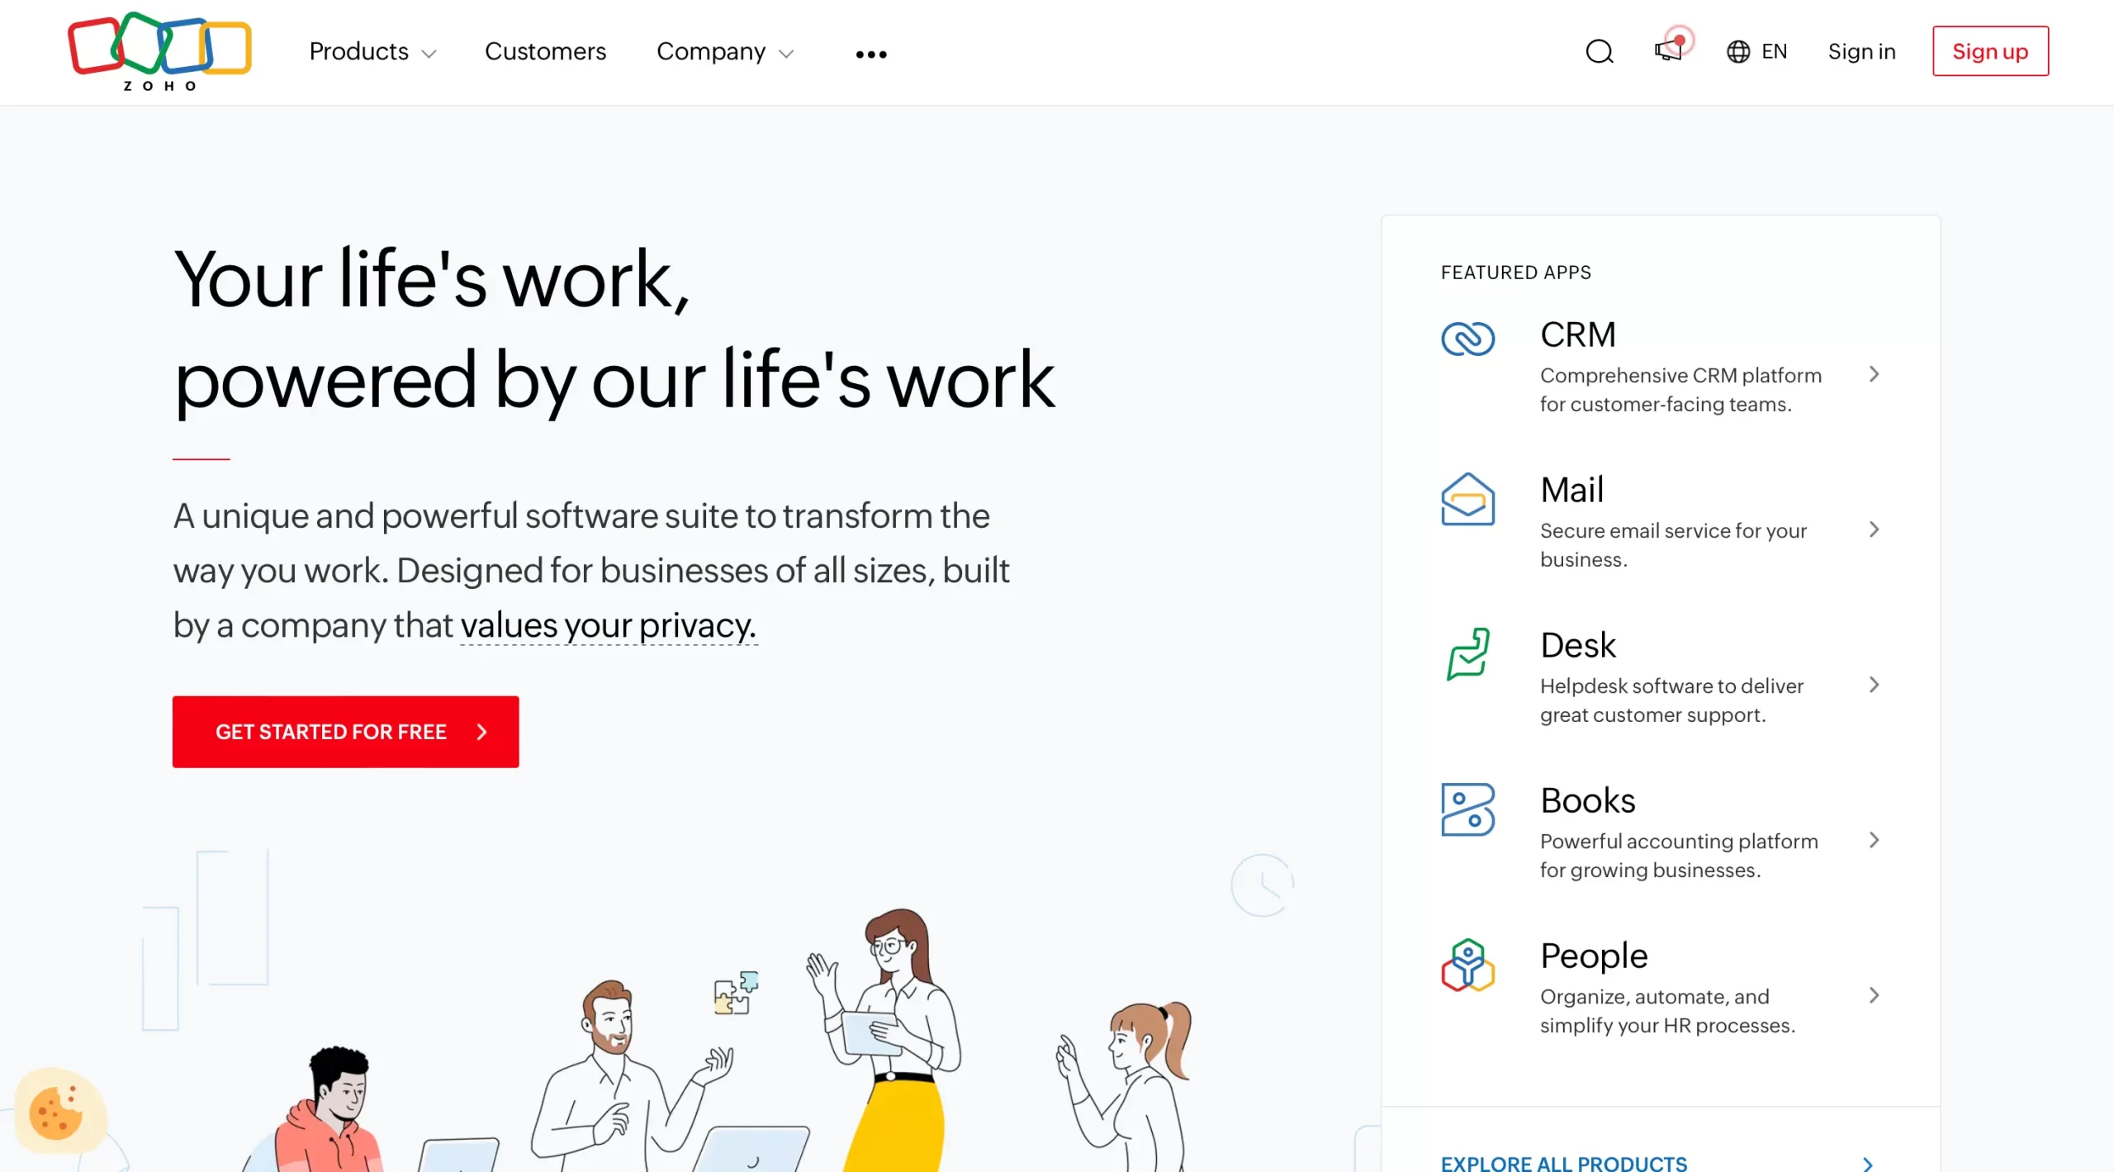2114x1172 pixels.
Task: Expand the CRM featured app entry
Action: (x=1875, y=374)
